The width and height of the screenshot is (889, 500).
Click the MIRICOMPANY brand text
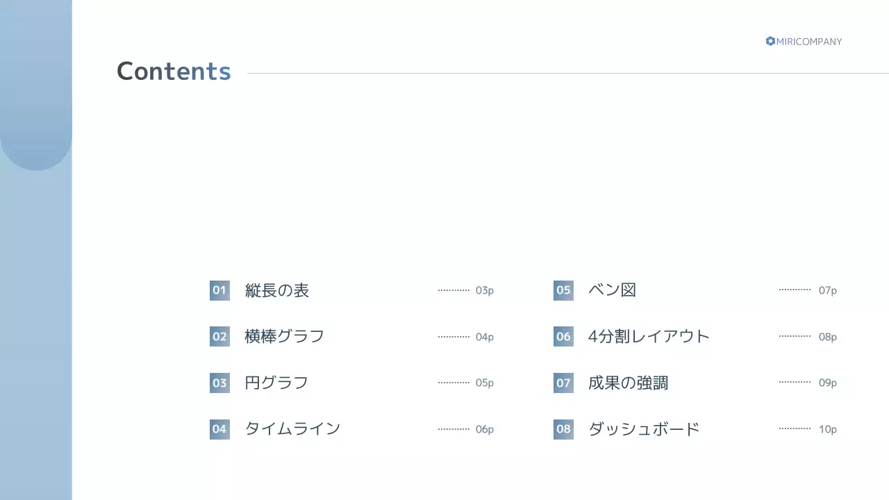[809, 42]
